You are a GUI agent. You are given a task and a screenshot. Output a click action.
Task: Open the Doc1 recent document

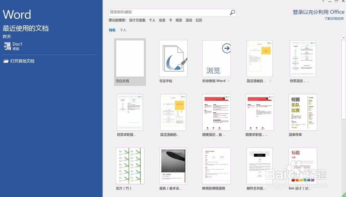[x=50, y=46]
